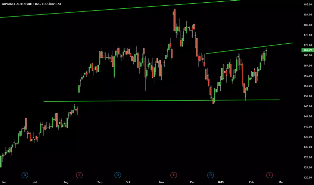The height and width of the screenshot is (185, 314).
Task: Click the 136.00 price axis label
Action: tap(308, 137)
